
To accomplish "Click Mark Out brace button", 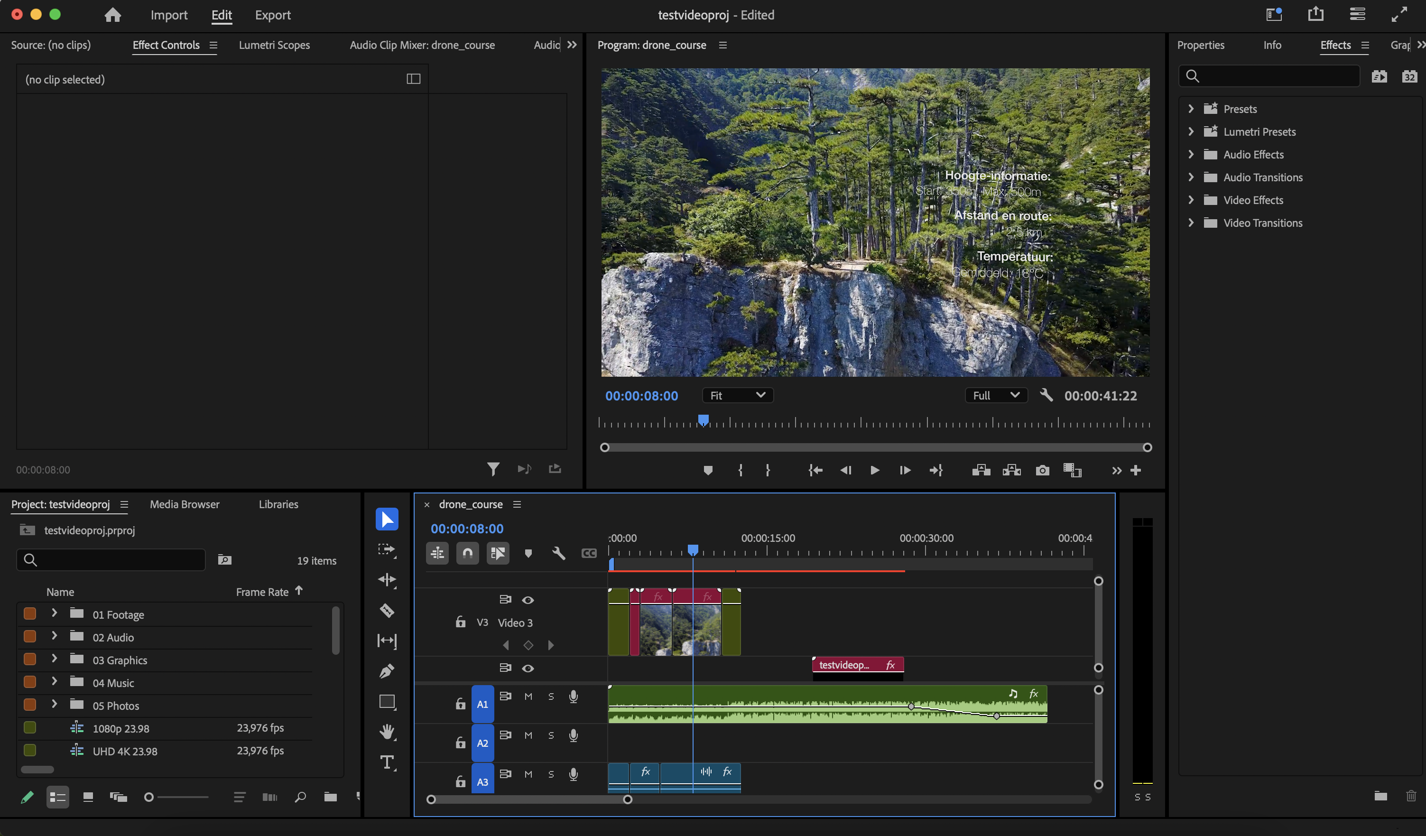I will coord(768,470).
